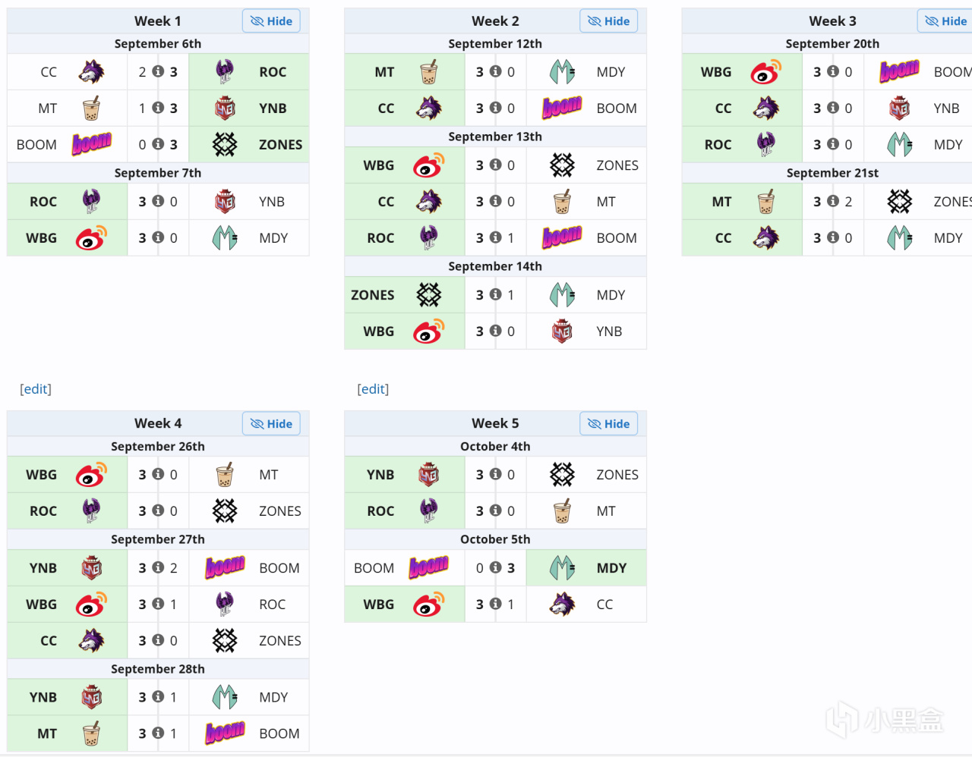This screenshot has width=972, height=757.
Task: Collapse Week 4 using its Hide button
Action: pyautogui.click(x=271, y=424)
